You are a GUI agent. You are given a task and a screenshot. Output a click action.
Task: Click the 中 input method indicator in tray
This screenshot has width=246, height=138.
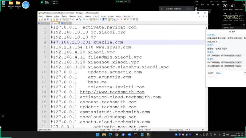coord(220,135)
